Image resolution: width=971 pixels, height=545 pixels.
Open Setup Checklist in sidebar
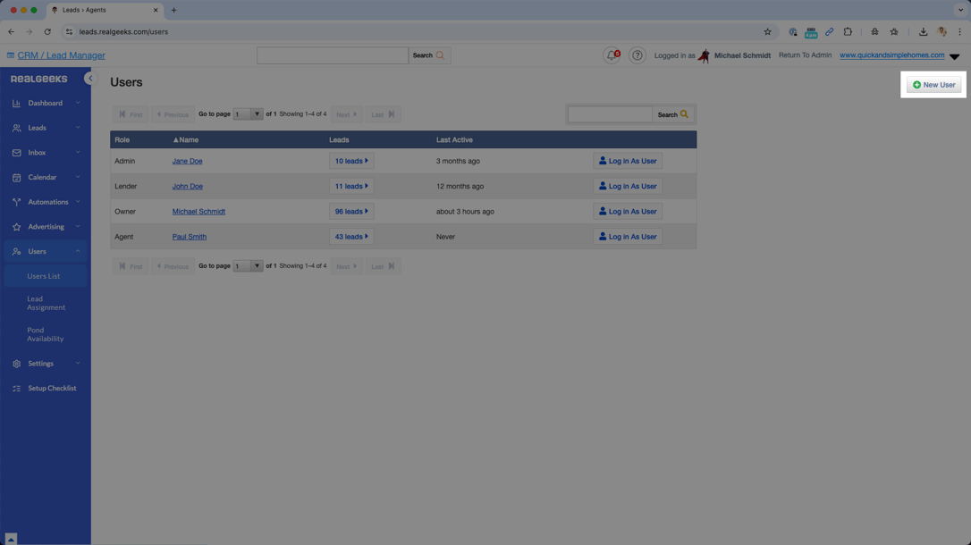point(51,389)
